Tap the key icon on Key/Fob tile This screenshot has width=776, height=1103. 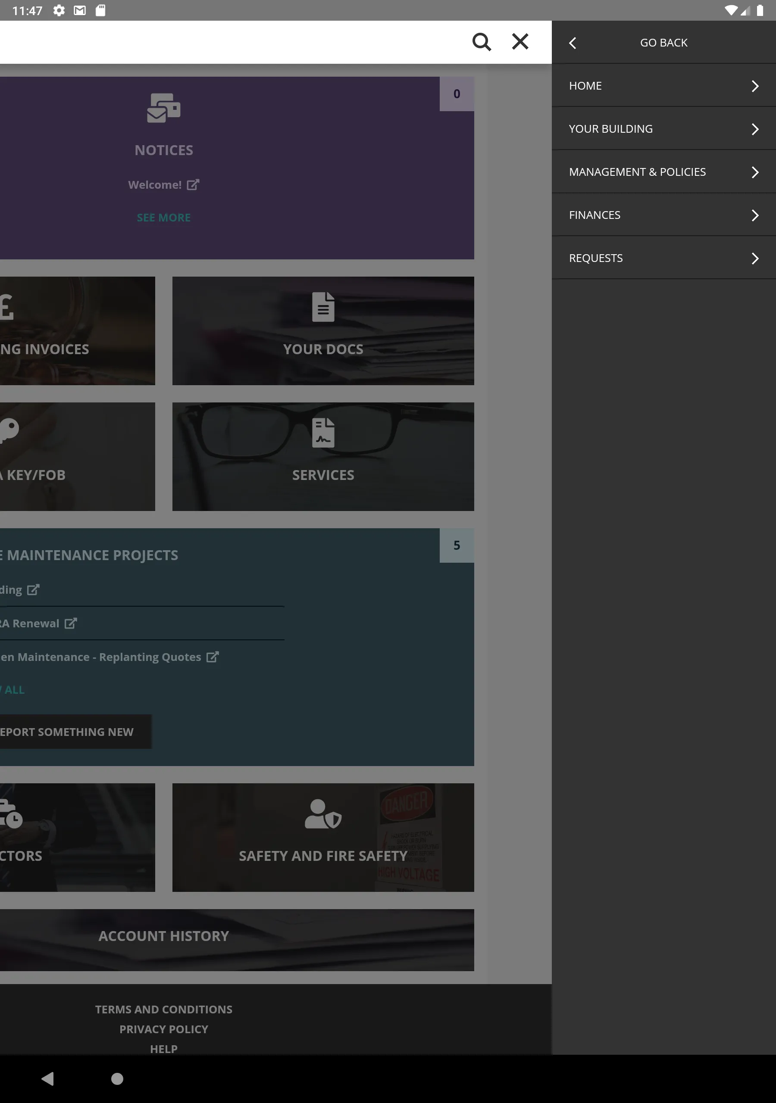click(x=9, y=430)
